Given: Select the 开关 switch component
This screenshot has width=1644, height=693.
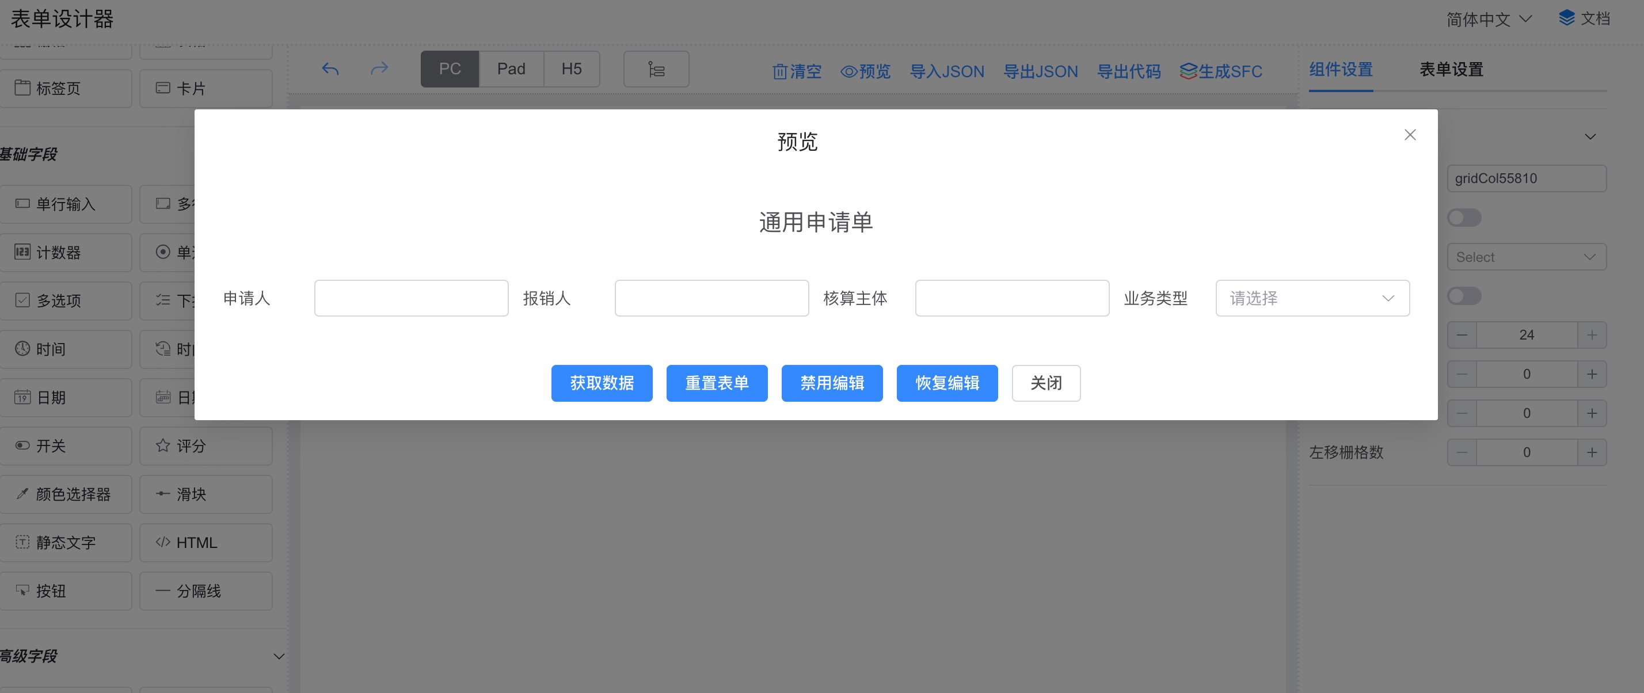Looking at the screenshot, I should (66, 446).
